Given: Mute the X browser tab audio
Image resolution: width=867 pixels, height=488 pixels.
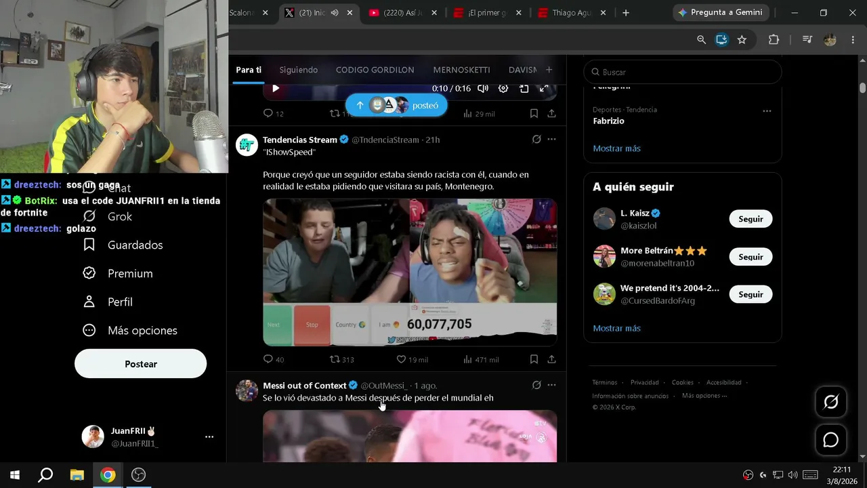Looking at the screenshot, I should point(335,13).
